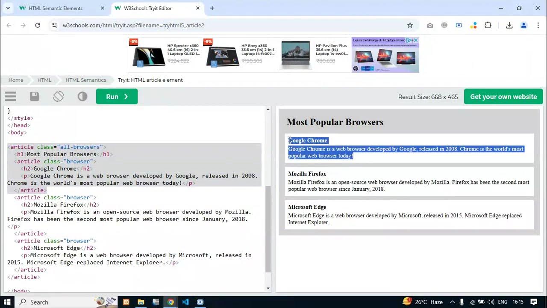Open the screen recorder taskbar icon
The image size is (547, 308).
point(200,302)
